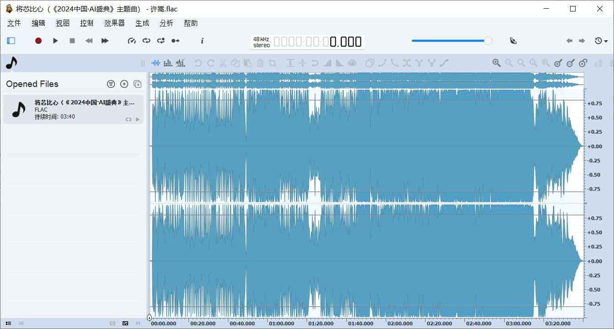Toggle loop playback
Image resolution: width=614 pixels, height=329 pixels.
pyautogui.click(x=146, y=41)
